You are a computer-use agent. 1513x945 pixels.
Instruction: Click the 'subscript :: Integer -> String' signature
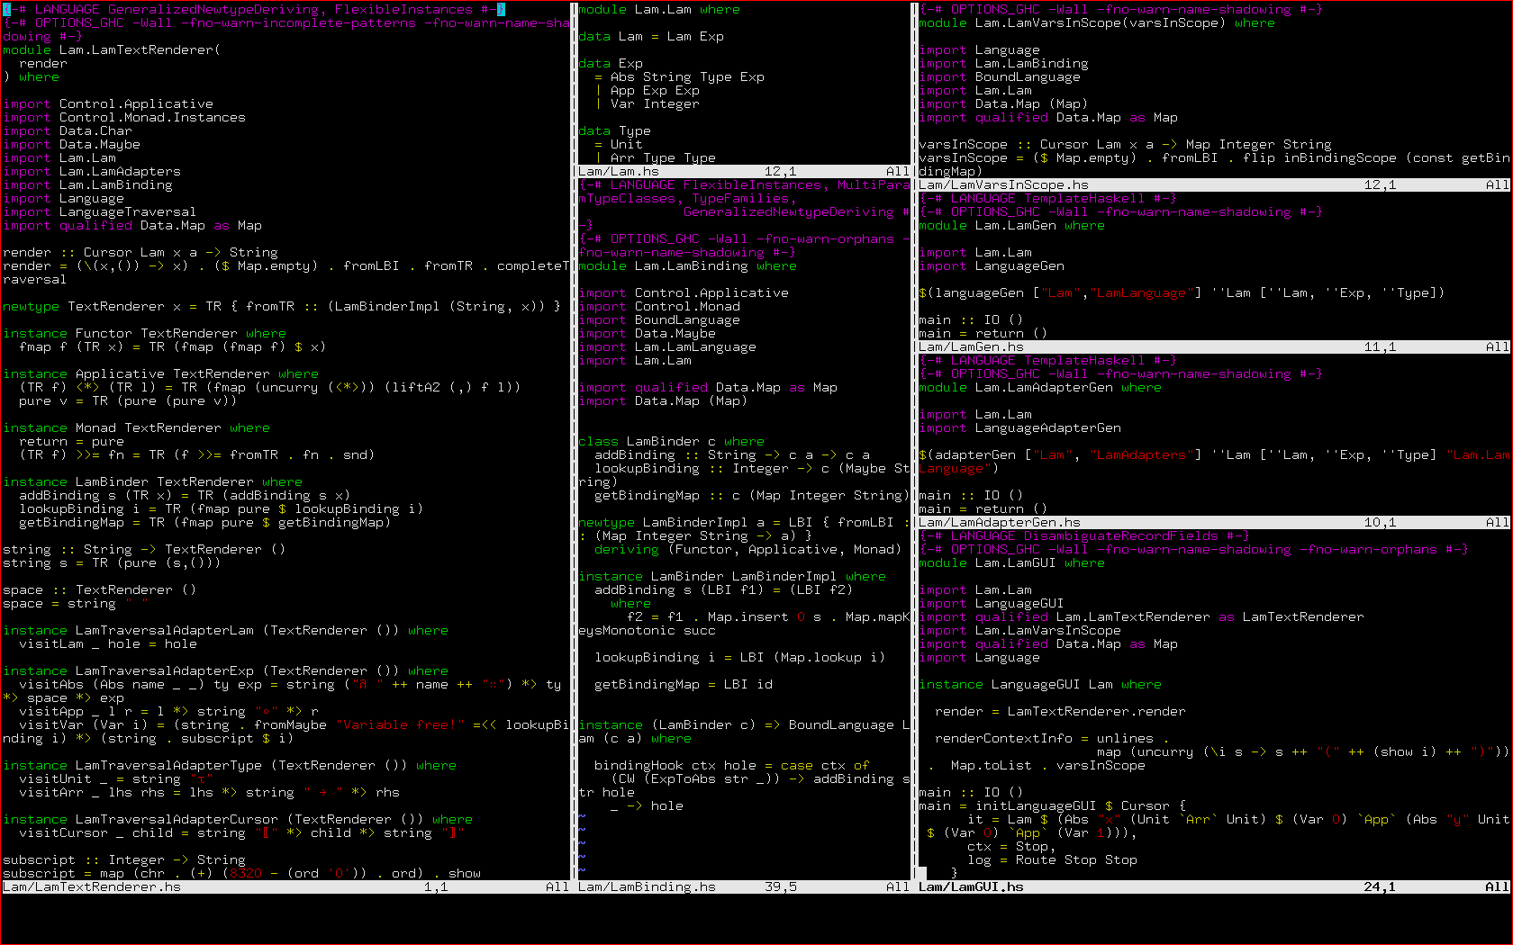pos(124,859)
